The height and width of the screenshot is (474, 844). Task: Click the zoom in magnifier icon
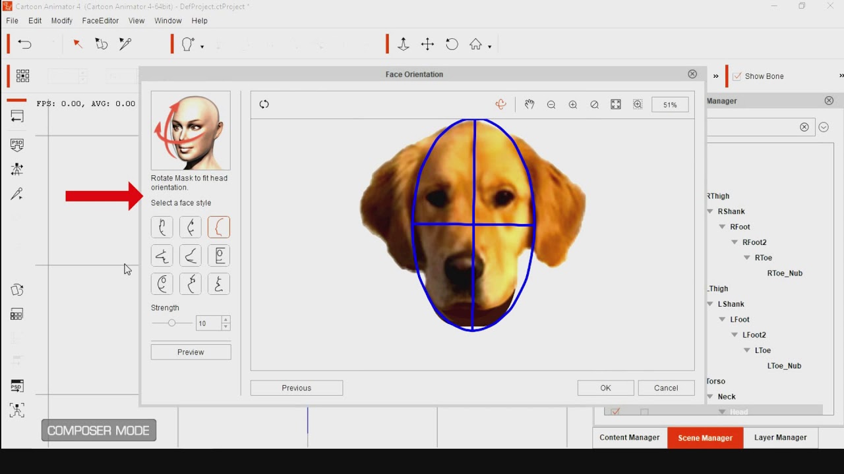[573, 104]
